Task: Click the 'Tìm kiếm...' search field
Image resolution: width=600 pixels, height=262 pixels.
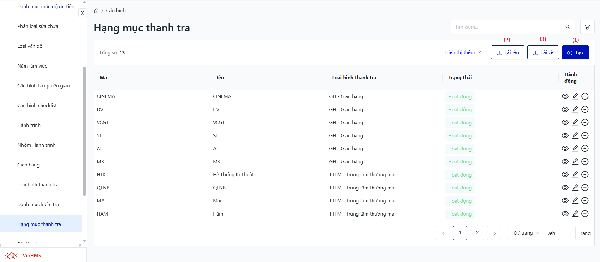Action: point(507,27)
